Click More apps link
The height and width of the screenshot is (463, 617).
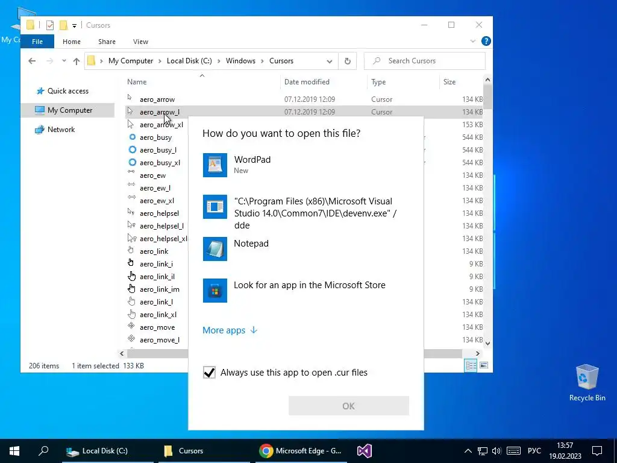tap(230, 330)
